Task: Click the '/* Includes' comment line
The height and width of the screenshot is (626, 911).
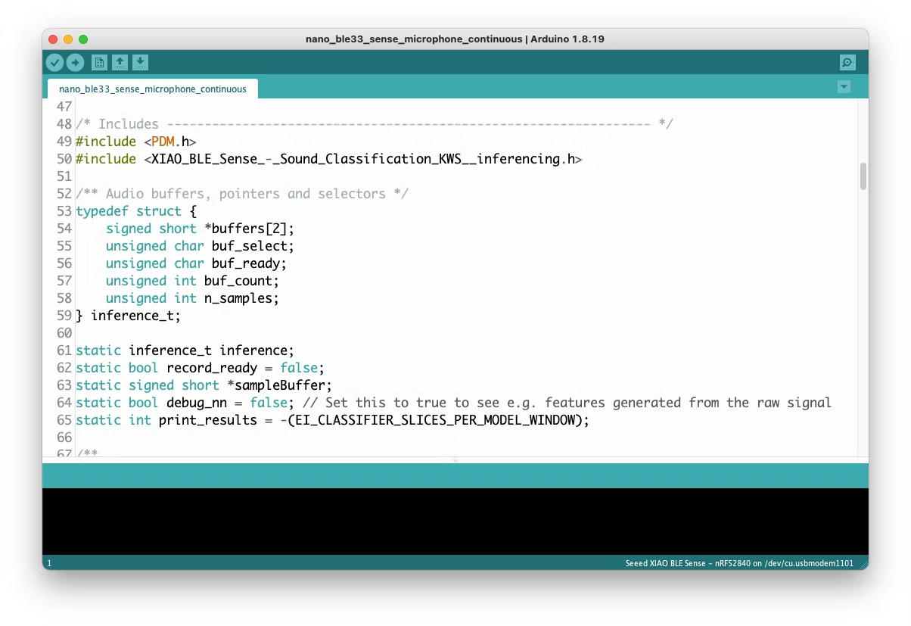Action: click(x=375, y=124)
